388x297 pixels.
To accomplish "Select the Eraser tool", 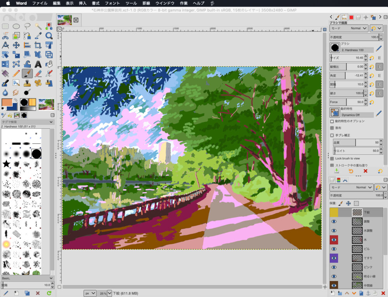I will (38, 73).
